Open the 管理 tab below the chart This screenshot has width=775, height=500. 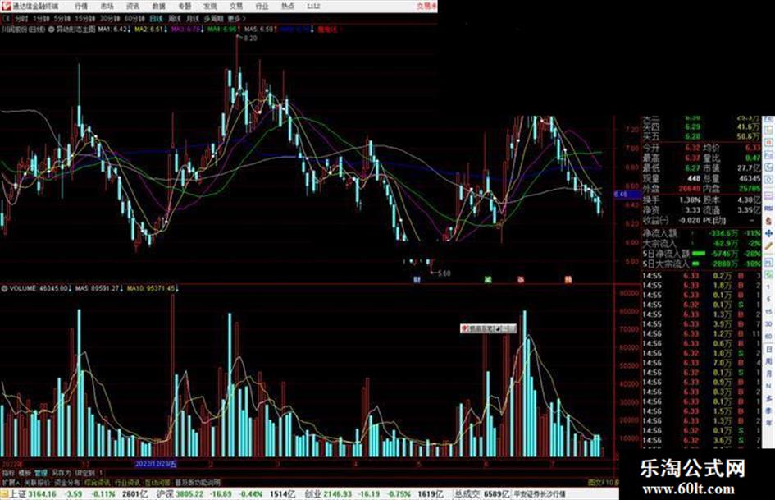[x=40, y=473]
